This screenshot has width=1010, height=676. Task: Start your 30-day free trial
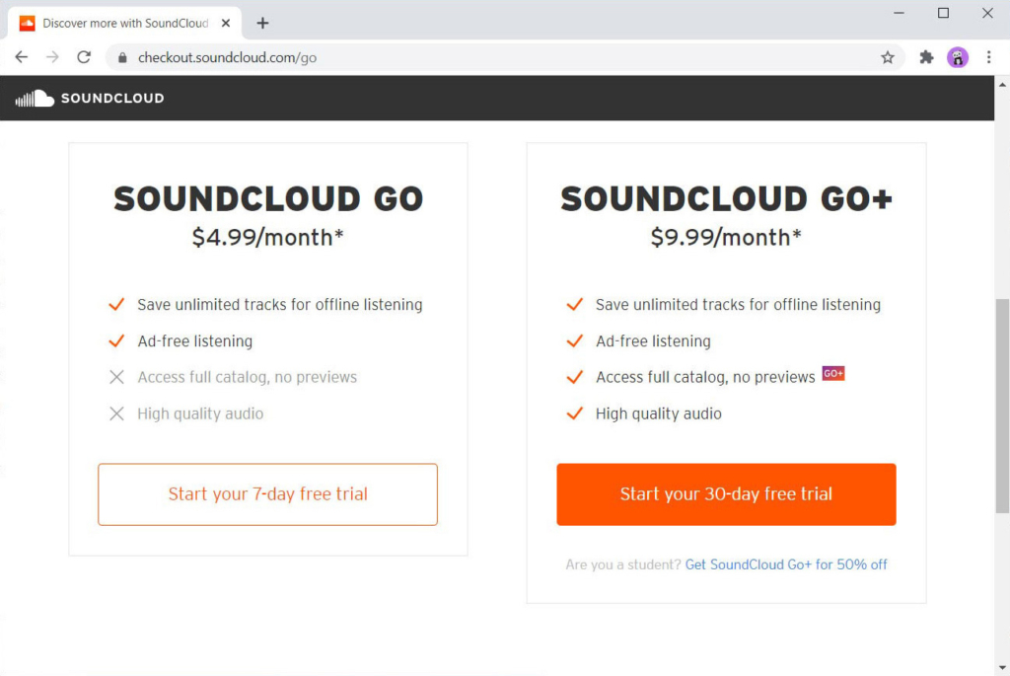[726, 494]
